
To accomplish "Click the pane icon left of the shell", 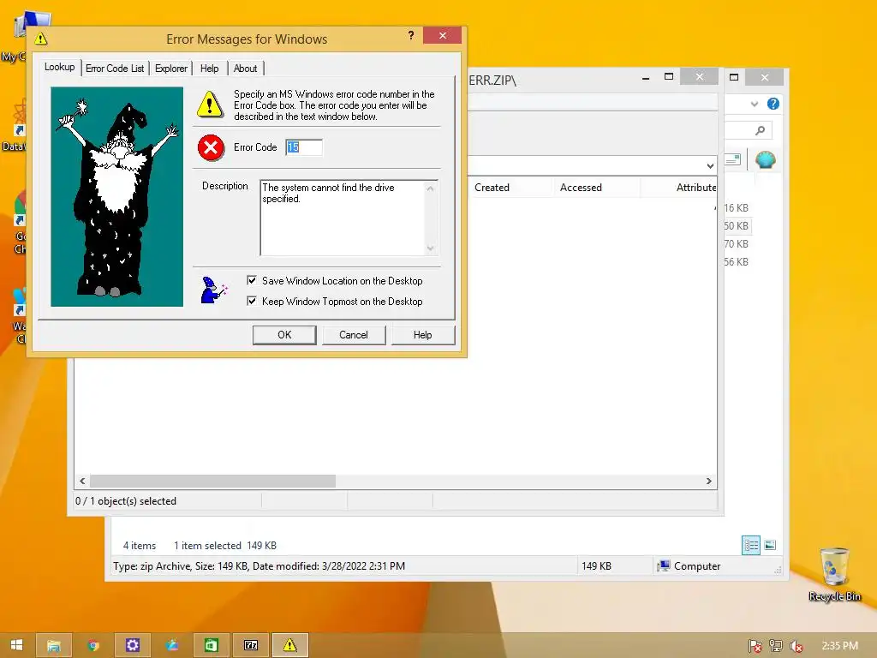I will (x=732, y=159).
